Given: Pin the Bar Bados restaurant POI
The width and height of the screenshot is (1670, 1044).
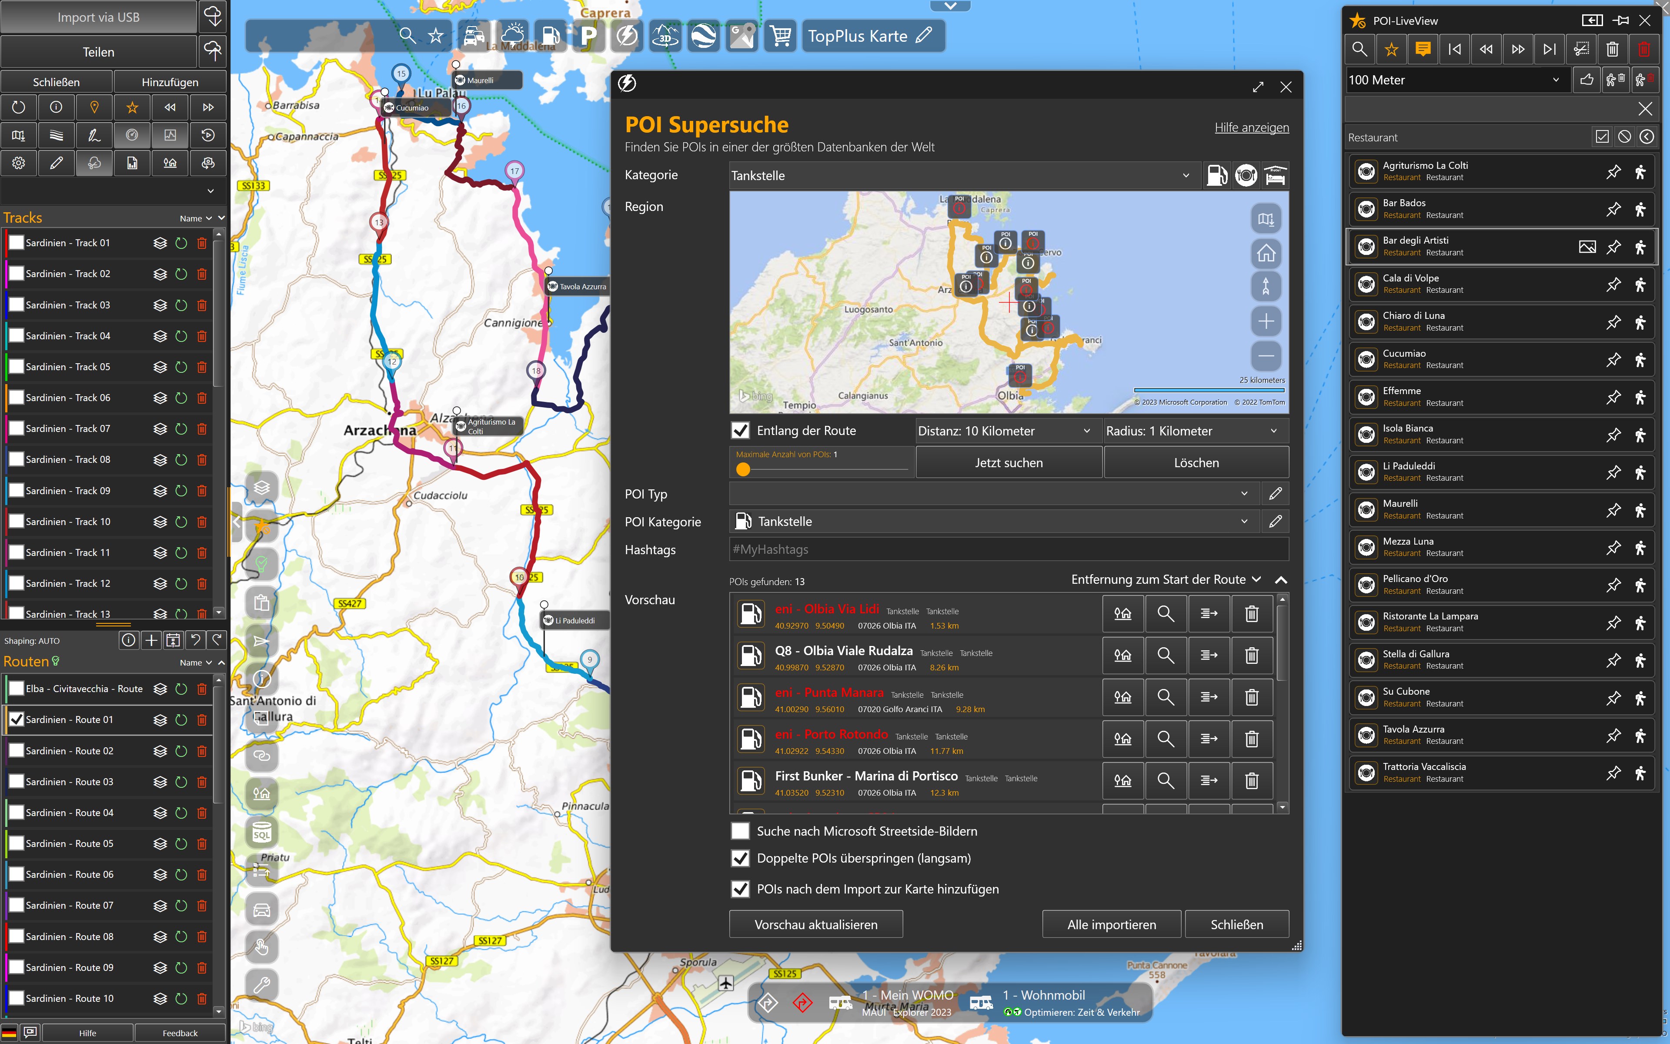Looking at the screenshot, I should click(1613, 209).
